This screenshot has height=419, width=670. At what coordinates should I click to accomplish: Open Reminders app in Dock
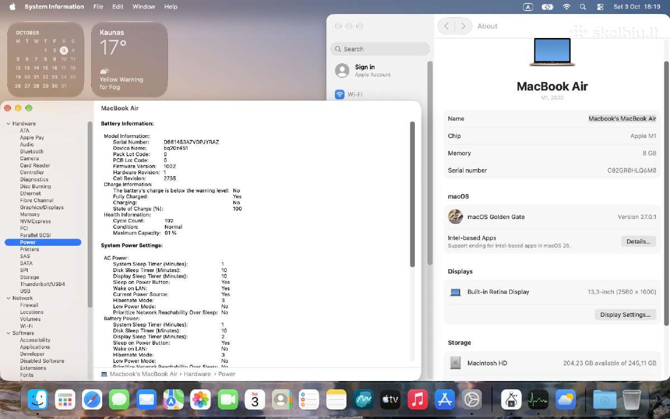click(309, 399)
